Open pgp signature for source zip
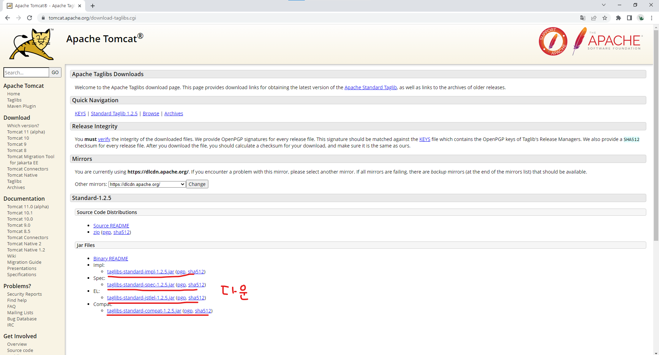The height and width of the screenshot is (355, 659). (x=107, y=232)
